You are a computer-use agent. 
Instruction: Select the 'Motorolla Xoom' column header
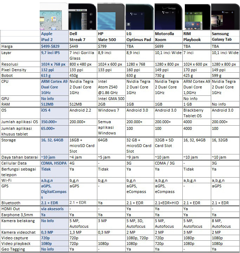(x=168, y=36)
